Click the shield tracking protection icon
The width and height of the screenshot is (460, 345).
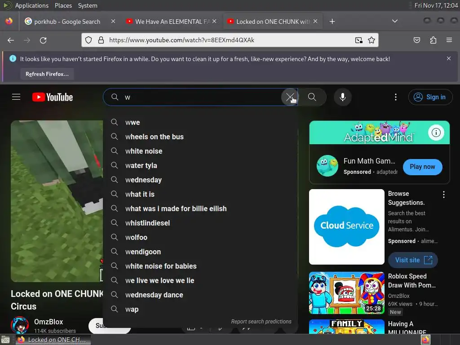(x=88, y=40)
